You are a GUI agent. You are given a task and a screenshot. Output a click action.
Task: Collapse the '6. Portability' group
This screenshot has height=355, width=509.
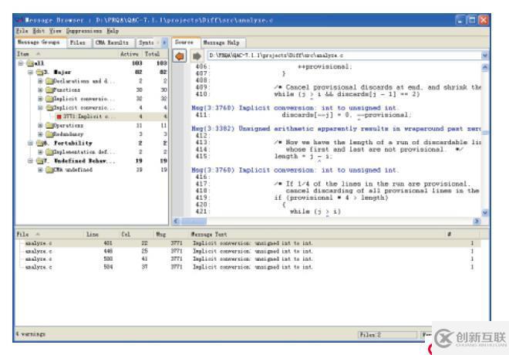click(30, 143)
